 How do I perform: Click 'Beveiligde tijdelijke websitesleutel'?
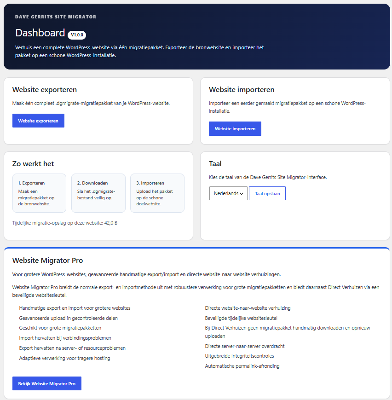click(x=241, y=318)
